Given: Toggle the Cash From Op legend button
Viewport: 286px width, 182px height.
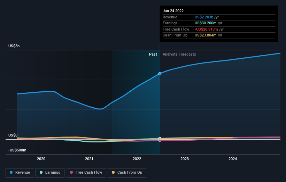Looking at the screenshot, I should [x=127, y=173].
